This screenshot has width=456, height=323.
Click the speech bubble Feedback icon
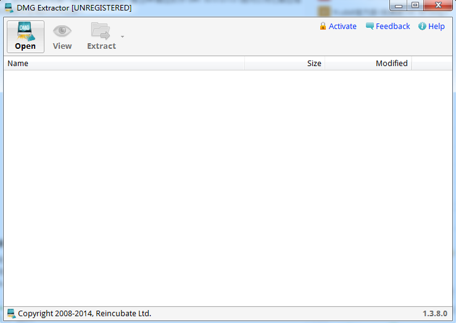click(x=370, y=26)
